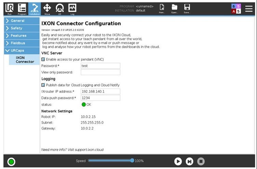The image size is (257, 169).
Task: Click the 100% speed value
Action: coord(139,161)
